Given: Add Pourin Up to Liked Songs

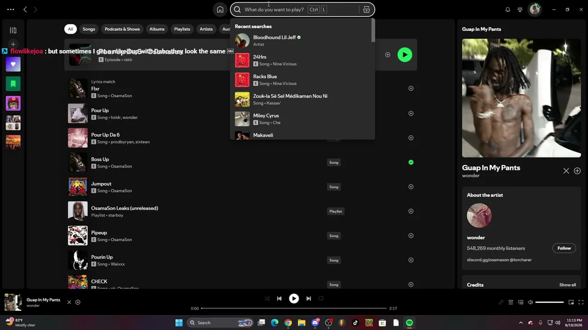Looking at the screenshot, I should coord(411,260).
